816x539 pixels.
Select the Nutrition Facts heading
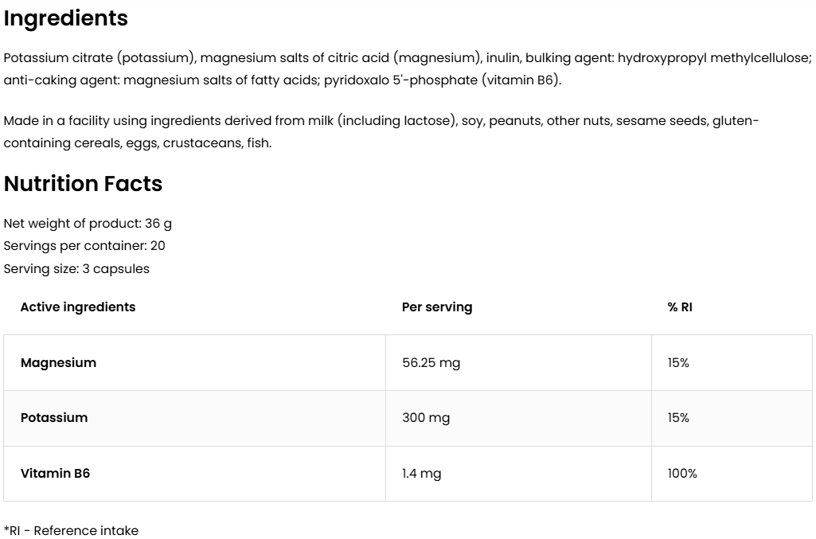[x=83, y=184]
